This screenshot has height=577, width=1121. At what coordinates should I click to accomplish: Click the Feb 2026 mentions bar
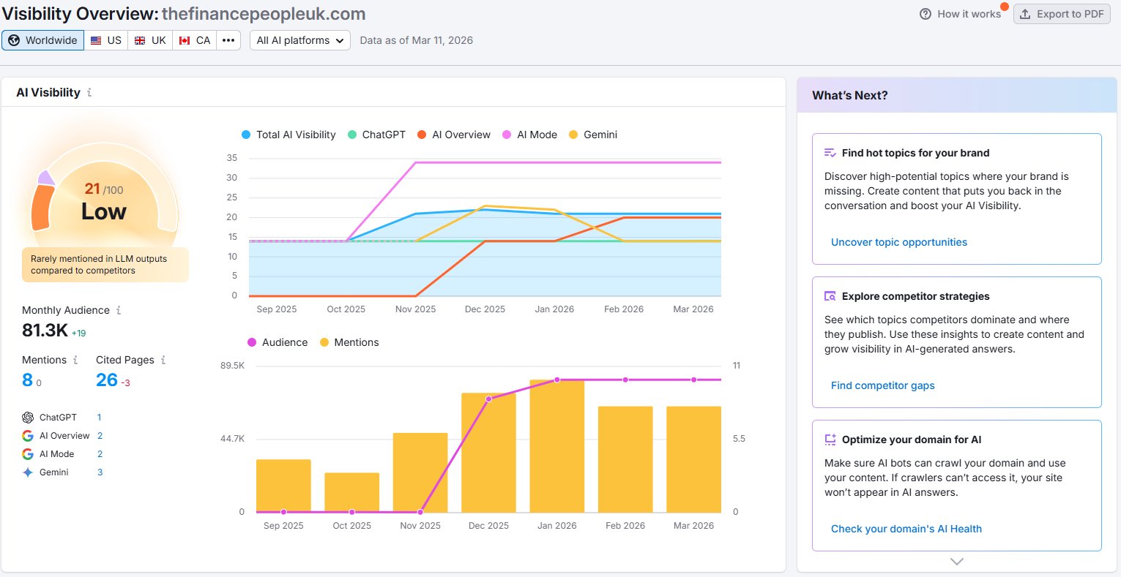coord(625,459)
